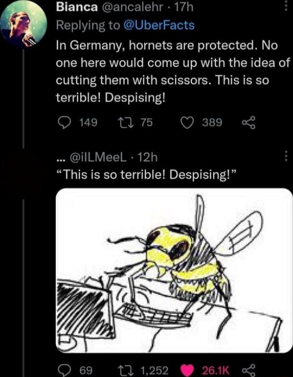This screenshot has width=293, height=377.
Task: Retweet Bianca's tweet about hornets
Action: [122, 123]
